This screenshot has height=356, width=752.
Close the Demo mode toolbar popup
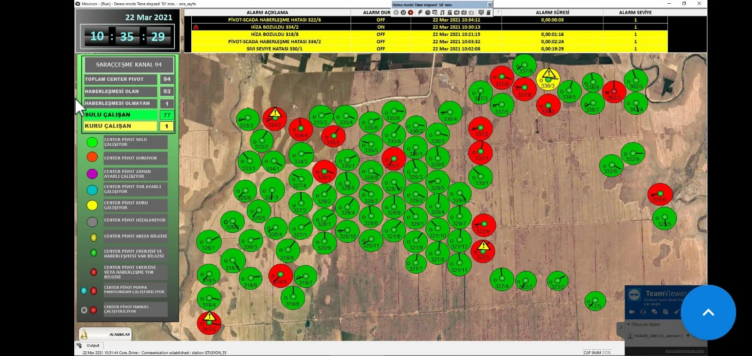pos(489,5)
